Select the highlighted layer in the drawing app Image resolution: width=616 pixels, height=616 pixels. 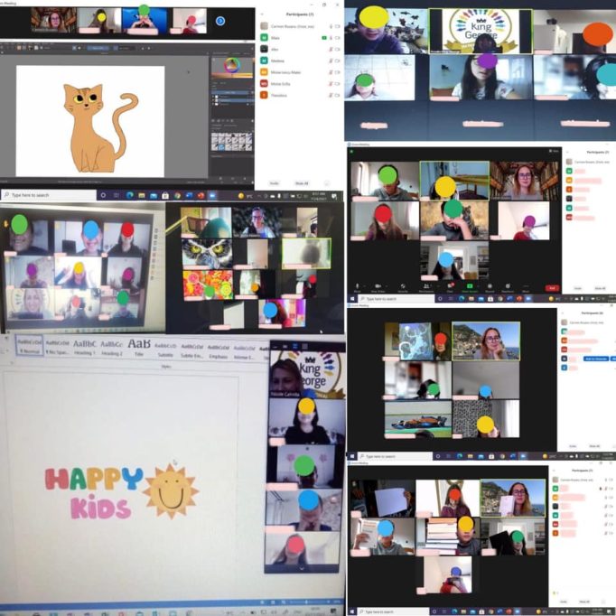click(232, 100)
